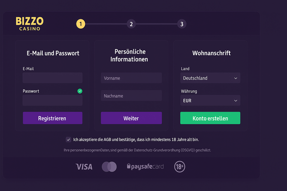Open the Land dropdown showing Deutschland
This screenshot has height=191, width=287.
coord(210,78)
